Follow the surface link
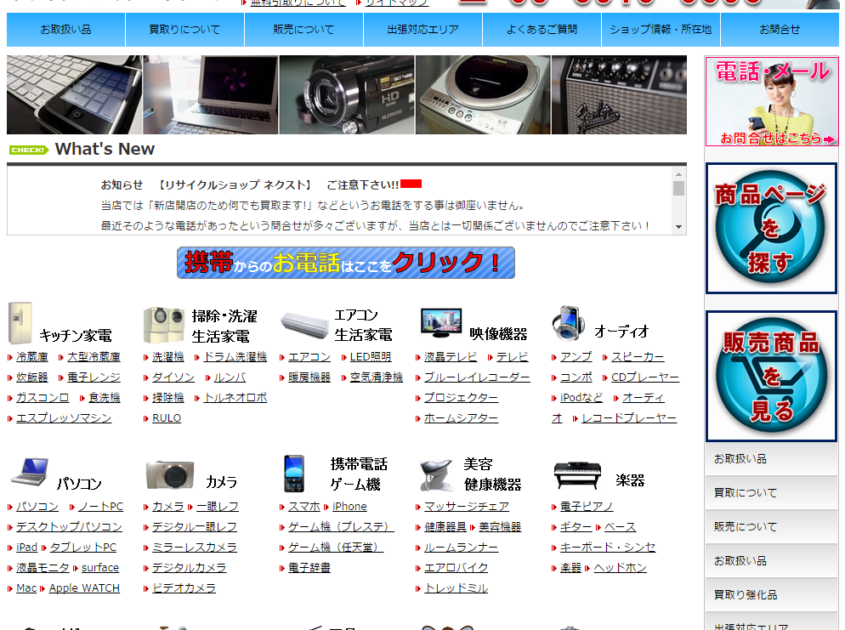 tap(100, 567)
